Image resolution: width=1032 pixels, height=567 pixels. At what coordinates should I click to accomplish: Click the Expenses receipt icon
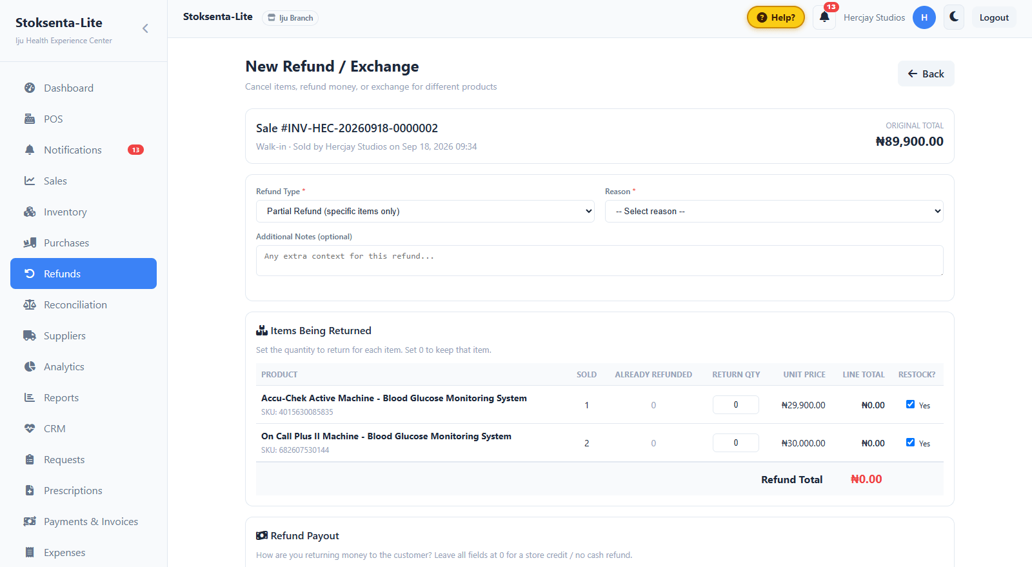tap(30, 552)
